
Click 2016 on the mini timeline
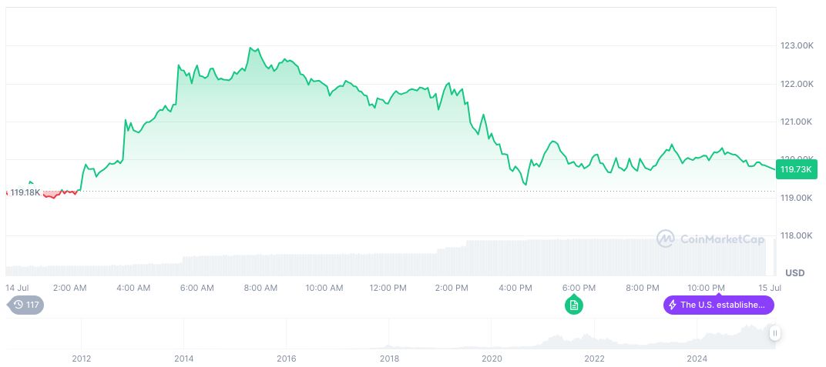coord(286,359)
